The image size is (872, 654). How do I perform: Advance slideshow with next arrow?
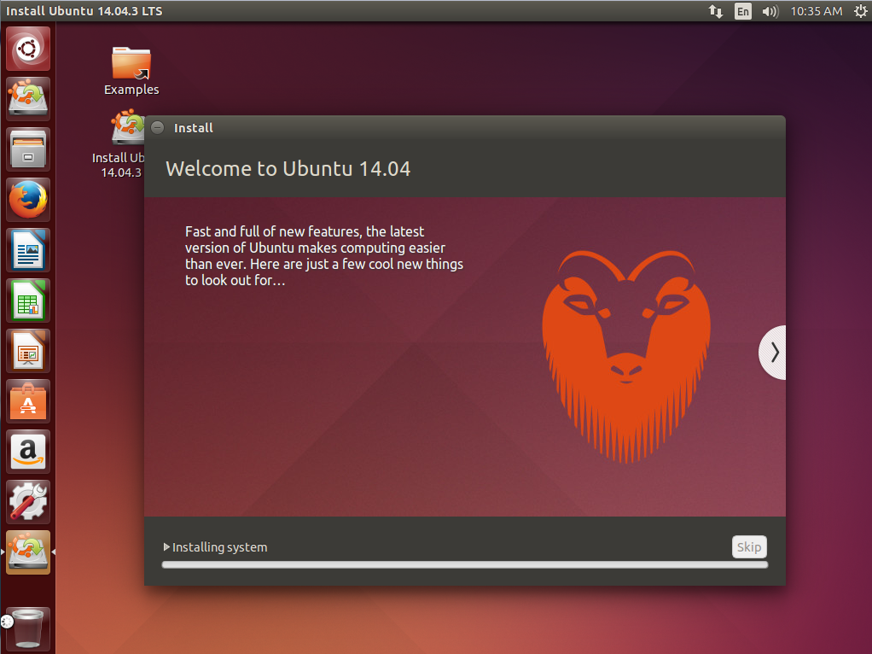click(x=774, y=353)
